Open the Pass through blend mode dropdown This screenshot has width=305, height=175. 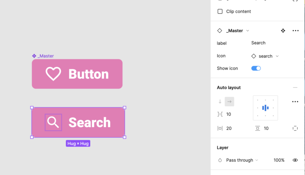pyautogui.click(x=242, y=160)
